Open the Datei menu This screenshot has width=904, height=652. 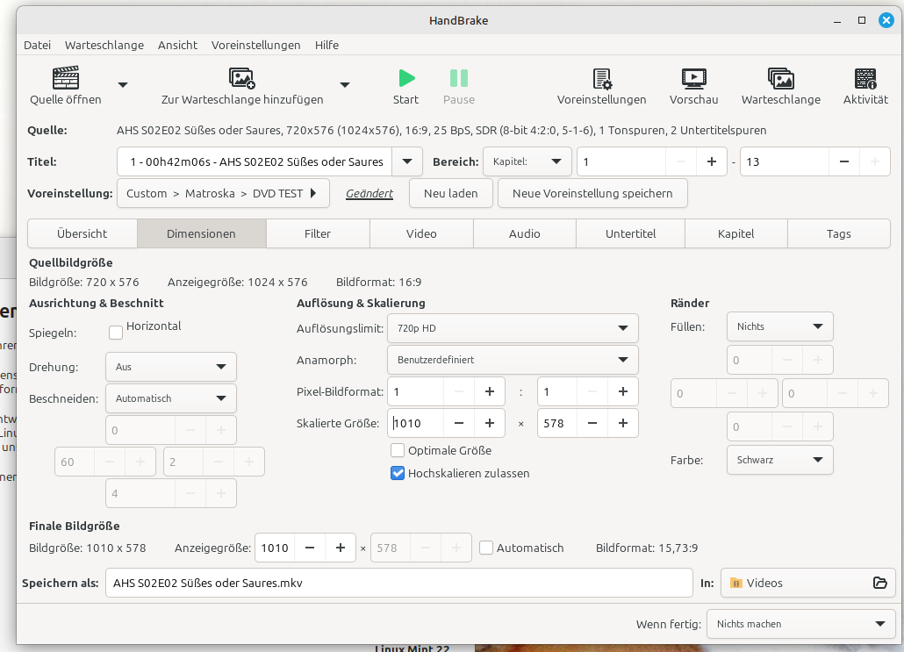point(38,45)
